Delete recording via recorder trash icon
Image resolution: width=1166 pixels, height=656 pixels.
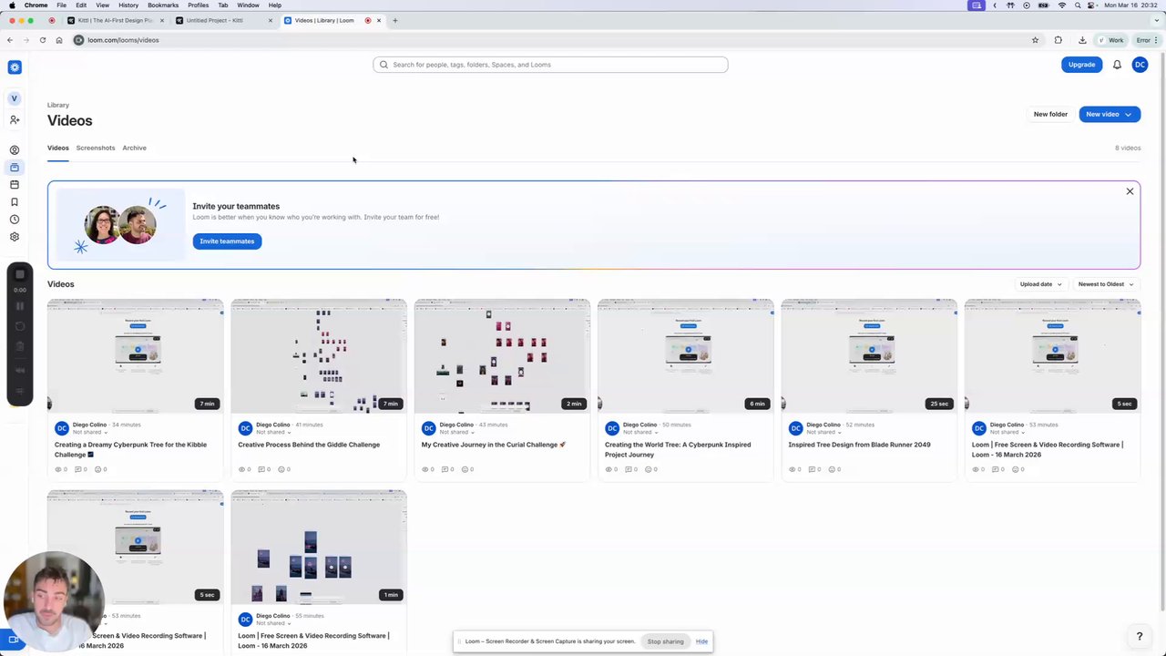pos(20,346)
